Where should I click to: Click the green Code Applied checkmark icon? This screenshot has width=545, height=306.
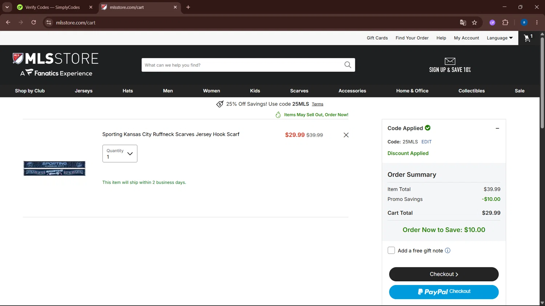pyautogui.click(x=428, y=128)
